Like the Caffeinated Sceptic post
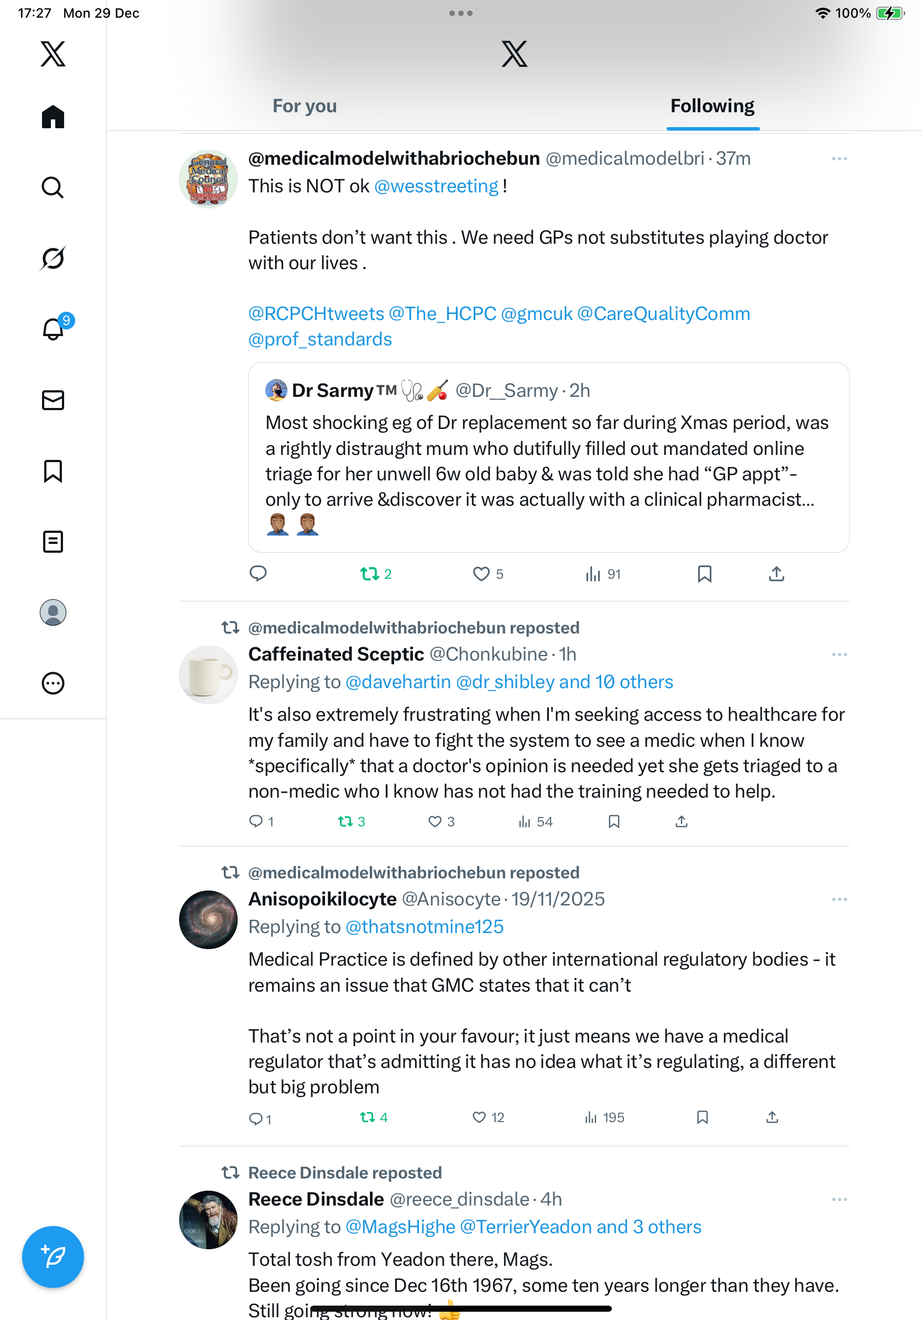The image size is (922, 1320). pyautogui.click(x=435, y=821)
